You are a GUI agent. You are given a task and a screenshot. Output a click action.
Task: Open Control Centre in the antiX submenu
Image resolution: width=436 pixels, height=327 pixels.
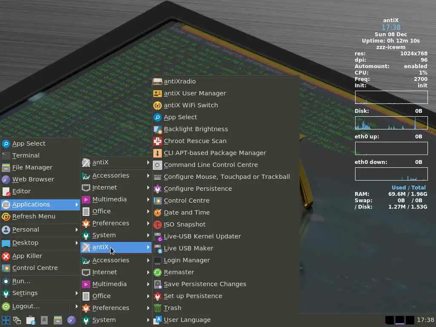pyautogui.click(x=226, y=201)
